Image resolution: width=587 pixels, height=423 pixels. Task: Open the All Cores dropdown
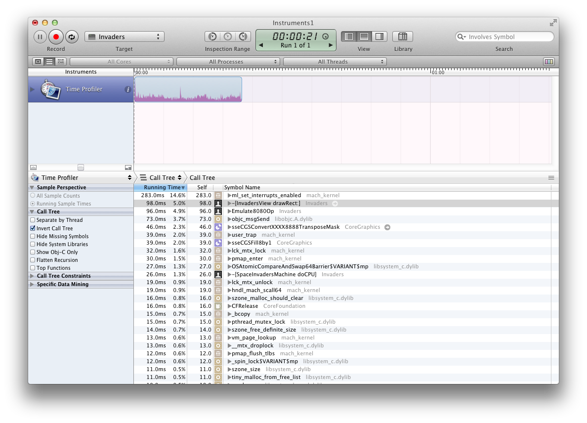coord(121,62)
